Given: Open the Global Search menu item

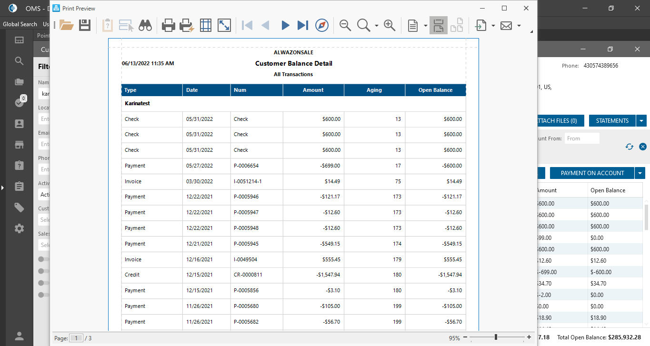Looking at the screenshot, I should [x=20, y=24].
